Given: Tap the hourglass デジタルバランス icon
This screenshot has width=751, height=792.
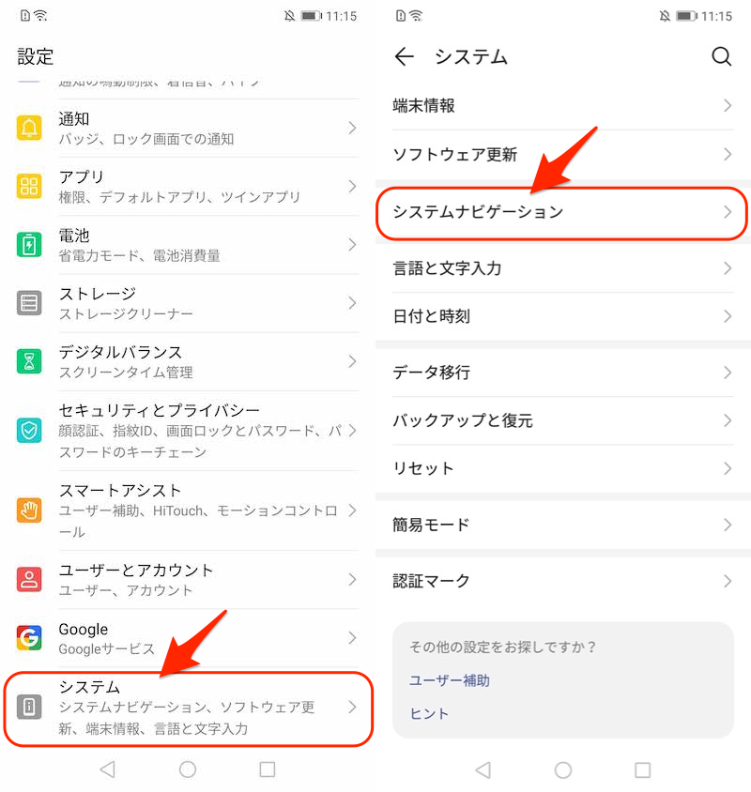Looking at the screenshot, I should click(x=29, y=361).
